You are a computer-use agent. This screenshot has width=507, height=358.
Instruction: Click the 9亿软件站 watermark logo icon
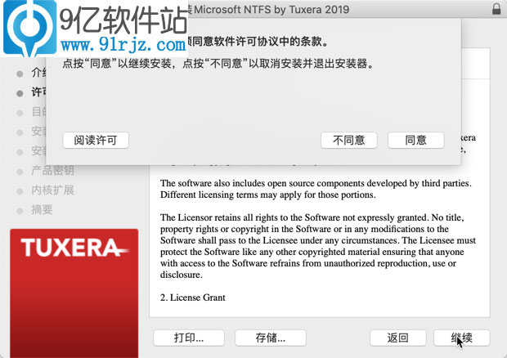29,29
